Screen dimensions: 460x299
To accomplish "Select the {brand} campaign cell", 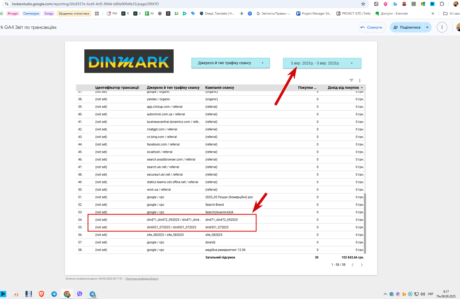I will [x=210, y=242].
